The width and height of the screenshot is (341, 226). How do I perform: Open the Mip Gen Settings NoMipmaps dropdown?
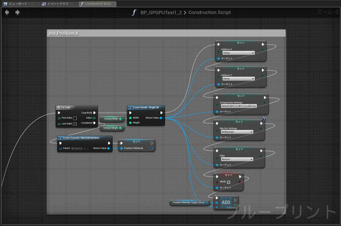pyautogui.click(x=237, y=132)
